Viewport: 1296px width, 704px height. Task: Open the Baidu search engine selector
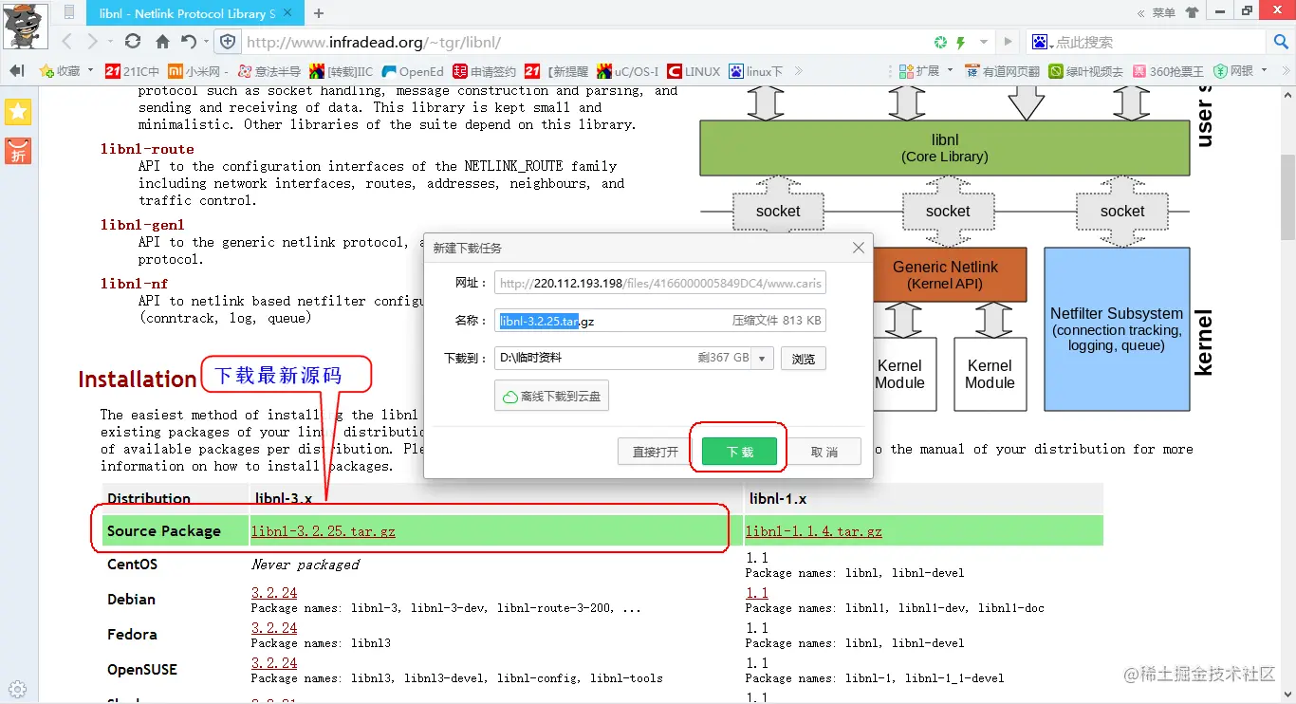click(1043, 42)
